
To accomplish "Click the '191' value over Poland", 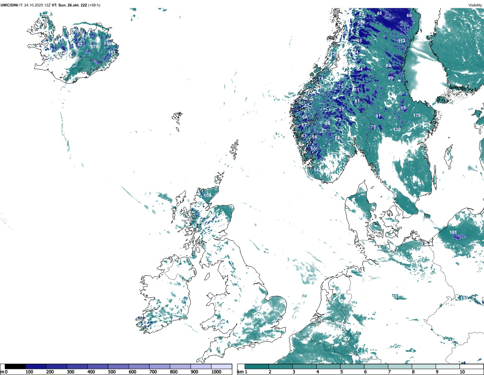I will point(453,232).
